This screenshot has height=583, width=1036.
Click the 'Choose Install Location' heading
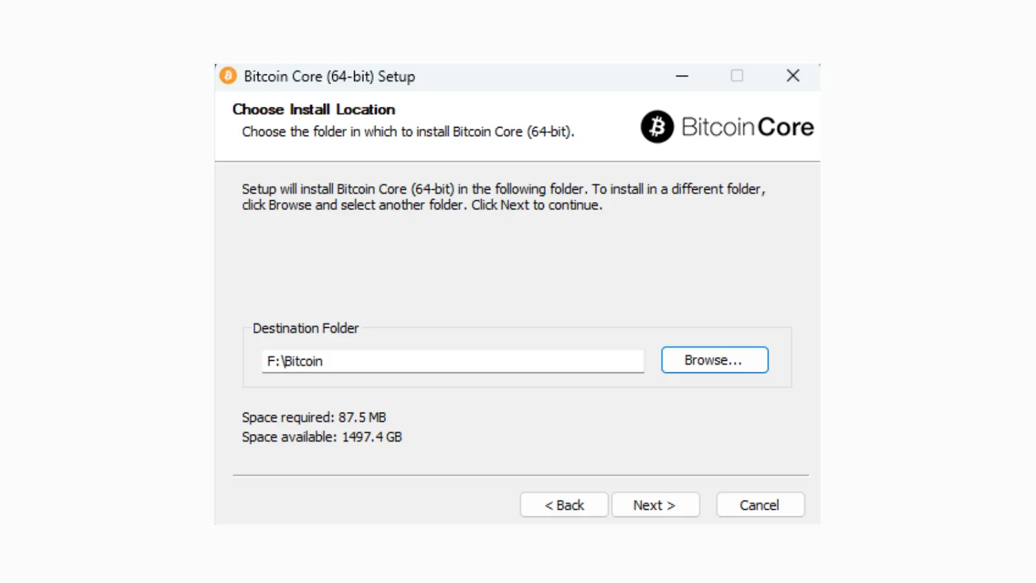313,109
